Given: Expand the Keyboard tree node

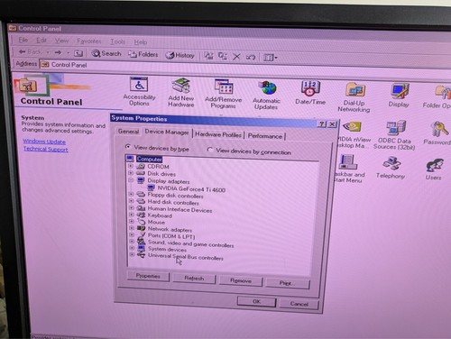Looking at the screenshot, I should [132, 215].
